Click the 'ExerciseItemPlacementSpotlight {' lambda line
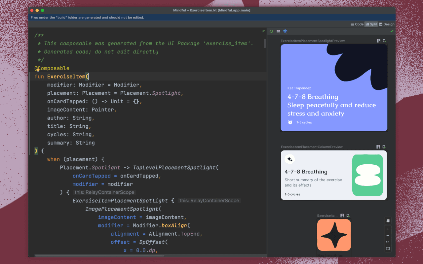This screenshot has width=423, height=264. (x=123, y=201)
